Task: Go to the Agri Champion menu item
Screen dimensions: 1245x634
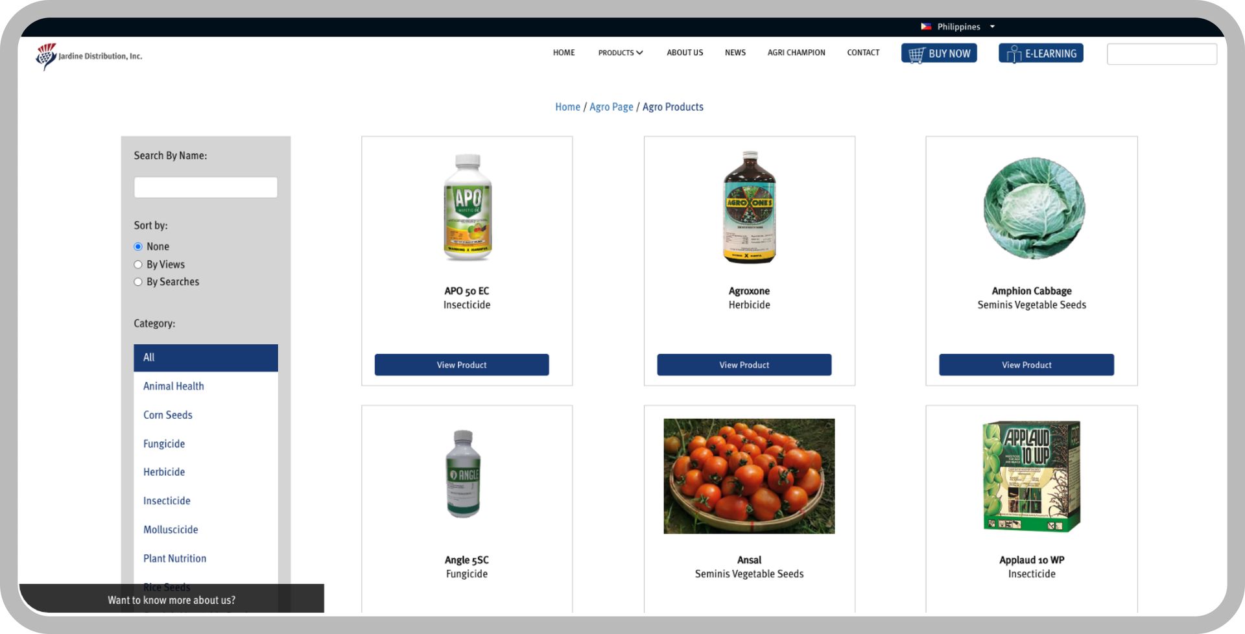Action: coord(796,53)
